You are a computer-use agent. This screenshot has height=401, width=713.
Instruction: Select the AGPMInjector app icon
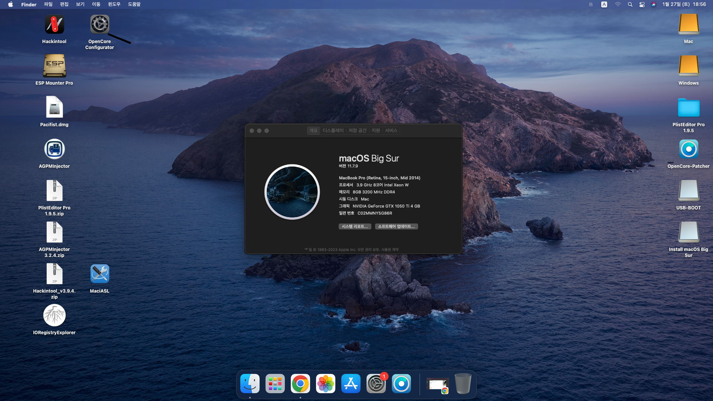click(54, 149)
